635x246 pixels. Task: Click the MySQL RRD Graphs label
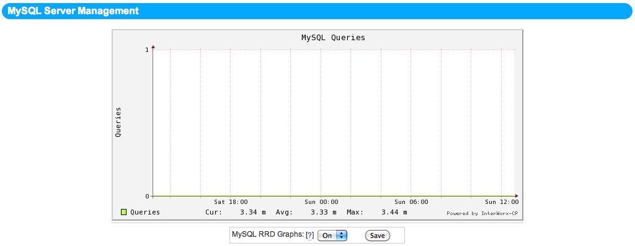[268, 234]
